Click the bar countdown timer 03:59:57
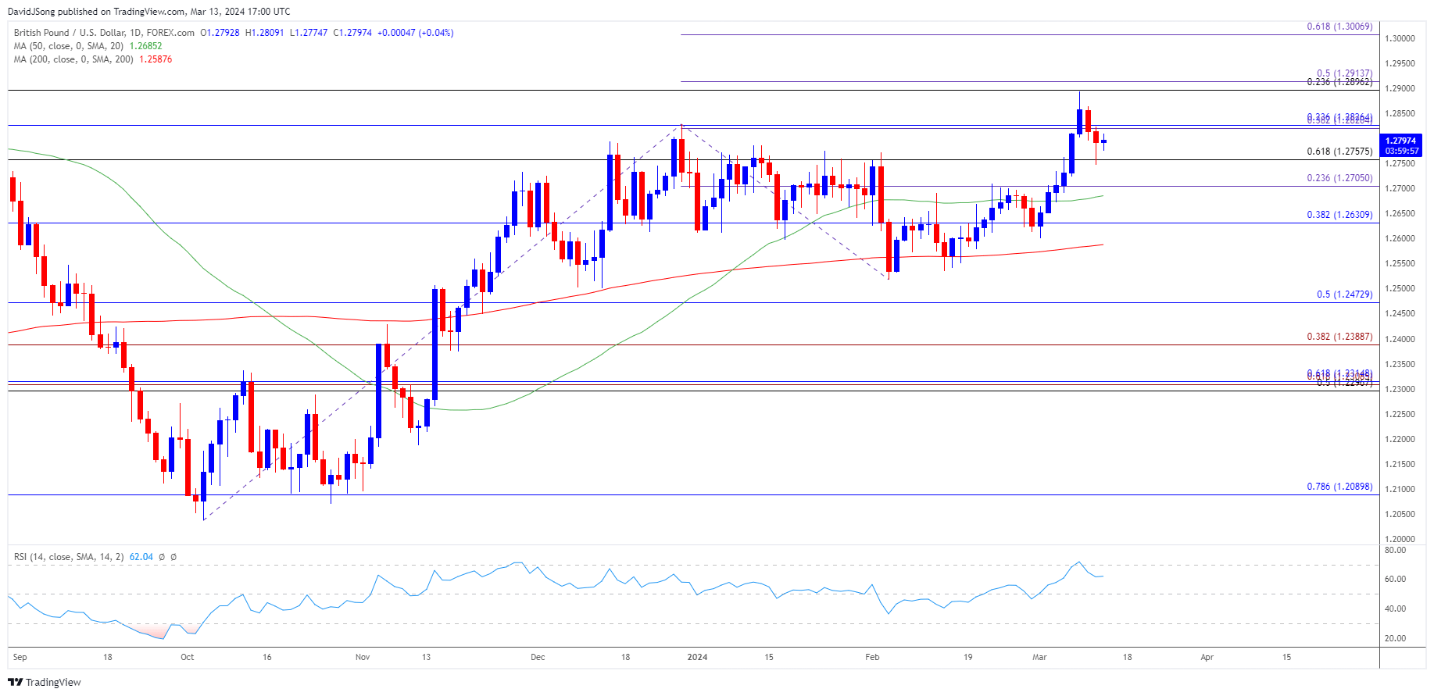This screenshot has height=696, width=1434. [x=1400, y=151]
